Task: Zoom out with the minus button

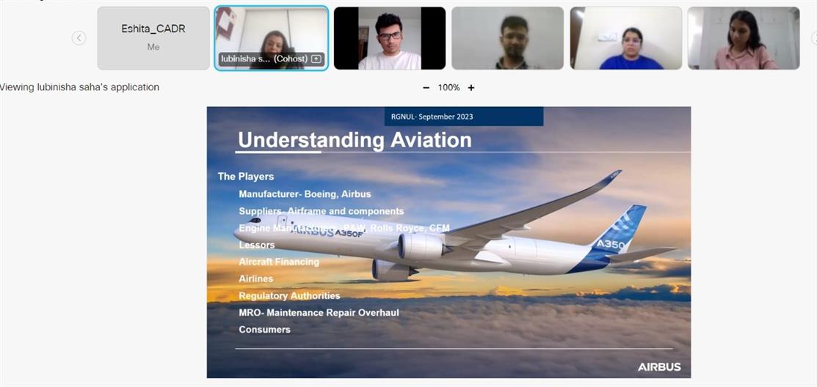Action: pyautogui.click(x=426, y=88)
